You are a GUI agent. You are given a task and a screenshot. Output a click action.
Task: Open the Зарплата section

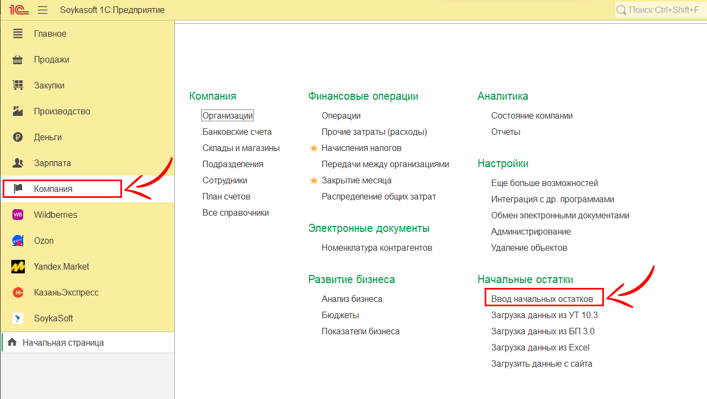tap(87, 163)
